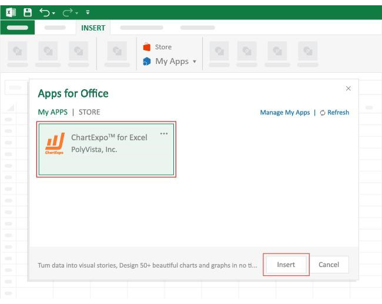
Task: Click the red Store bag icon
Action: click(x=147, y=47)
